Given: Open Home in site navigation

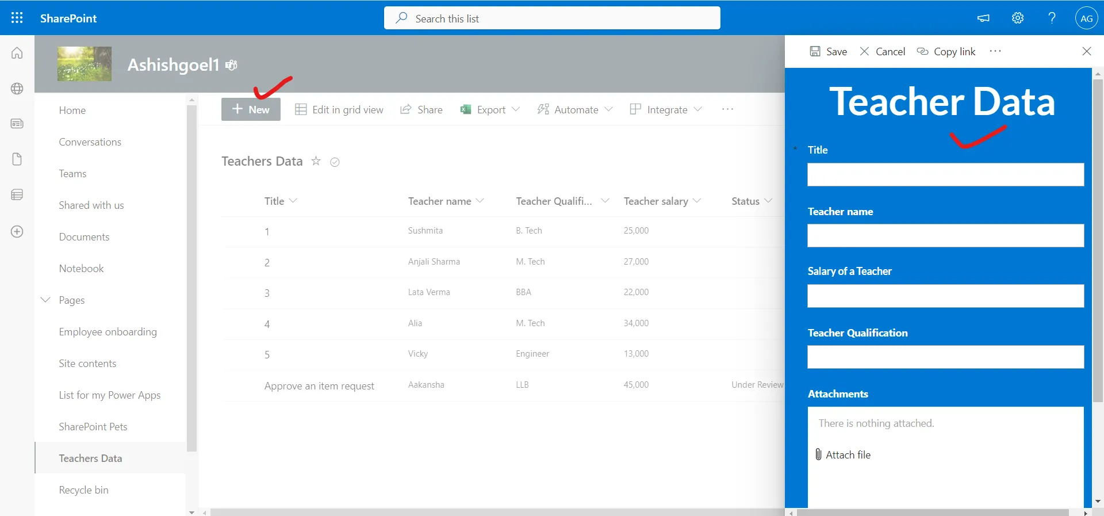Looking at the screenshot, I should pos(72,110).
